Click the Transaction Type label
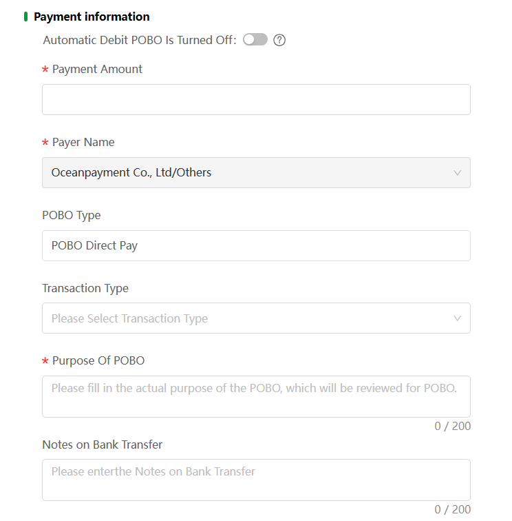The image size is (512, 521). [x=85, y=288]
